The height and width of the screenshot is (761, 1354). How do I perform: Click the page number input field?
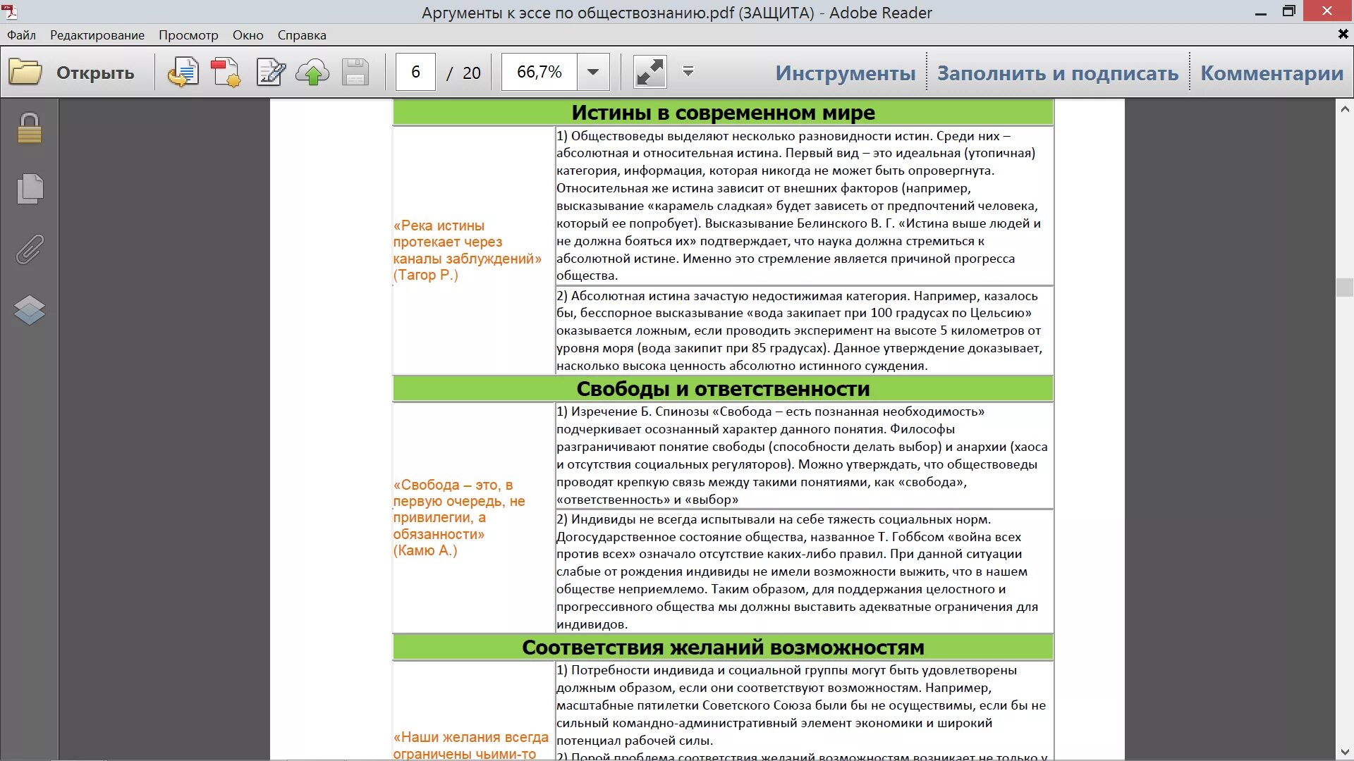415,72
